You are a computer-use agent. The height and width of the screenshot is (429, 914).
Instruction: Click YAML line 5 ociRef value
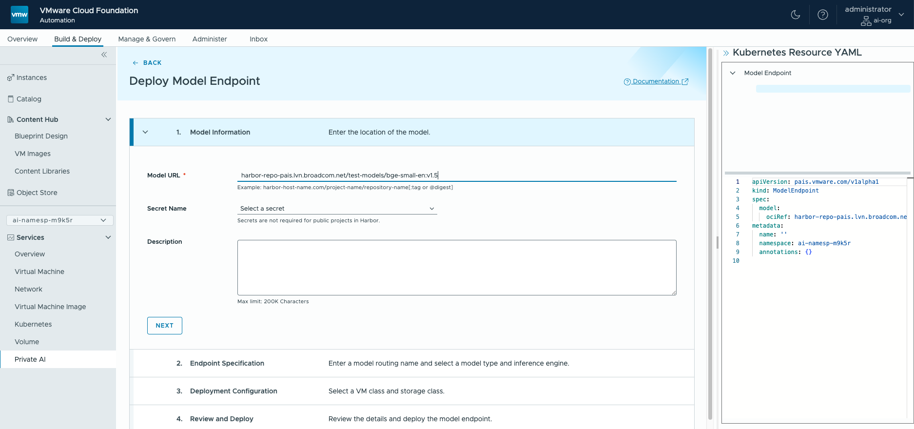(x=851, y=217)
